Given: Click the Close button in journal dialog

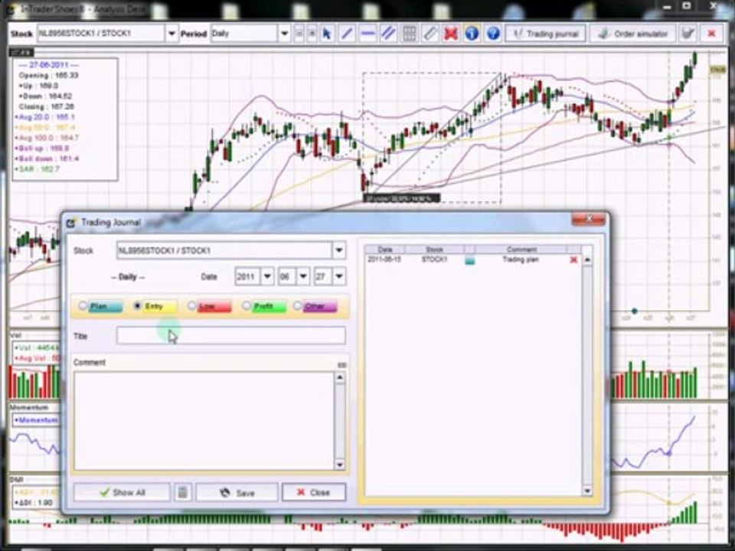Looking at the screenshot, I should [314, 492].
